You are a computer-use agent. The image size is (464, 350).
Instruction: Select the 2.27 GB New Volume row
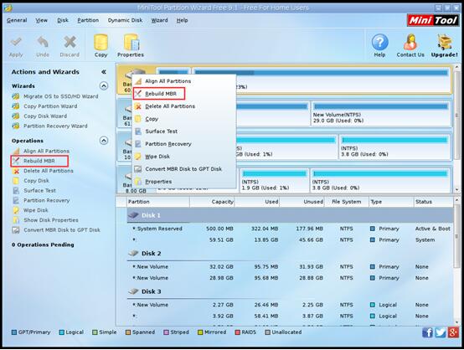290,305
